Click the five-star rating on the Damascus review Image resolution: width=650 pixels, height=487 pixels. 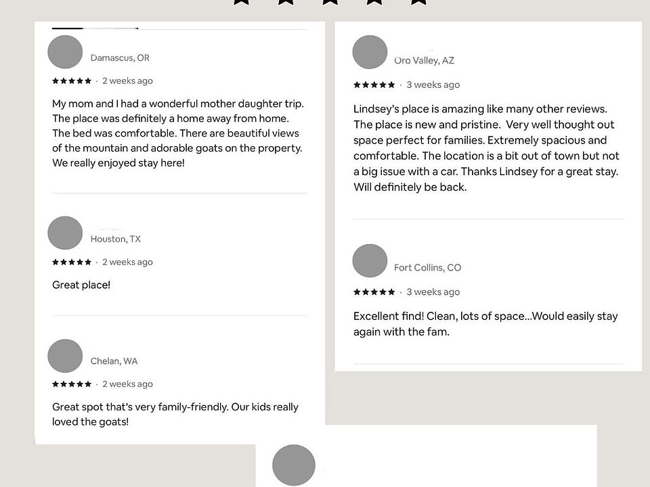click(x=72, y=81)
